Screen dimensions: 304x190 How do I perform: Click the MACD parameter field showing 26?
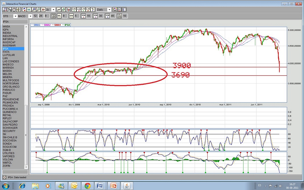(x=41, y=16)
